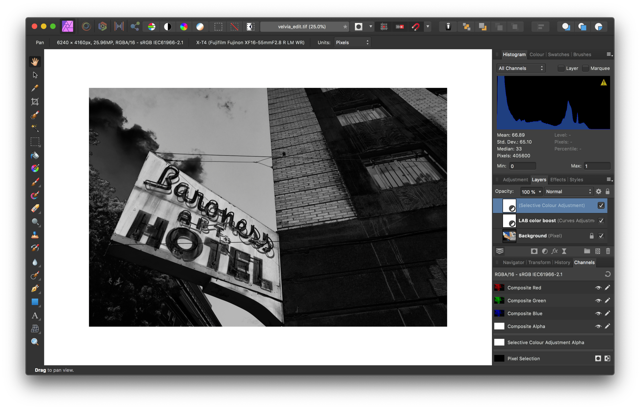Hide the Composite Red channel
Image resolution: width=640 pixels, height=409 pixels.
point(598,288)
